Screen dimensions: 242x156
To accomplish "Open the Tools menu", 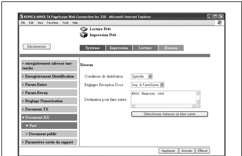I will pos(65,23).
